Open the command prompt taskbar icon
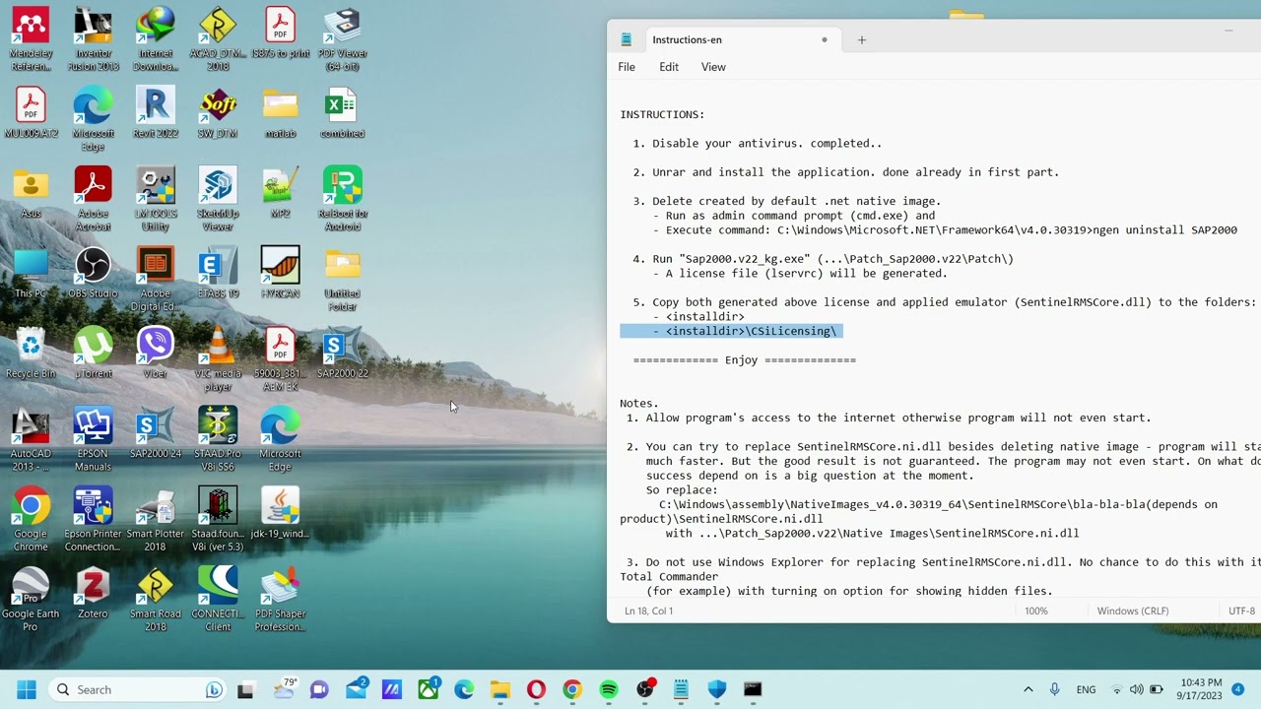 753,689
